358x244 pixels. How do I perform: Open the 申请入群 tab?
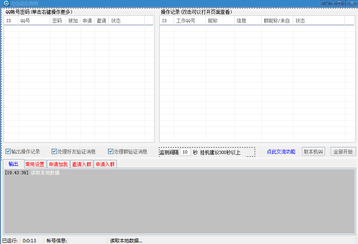[x=105, y=164]
